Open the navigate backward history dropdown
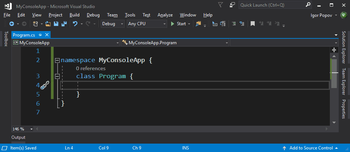The image size is (350, 152). 18,24
